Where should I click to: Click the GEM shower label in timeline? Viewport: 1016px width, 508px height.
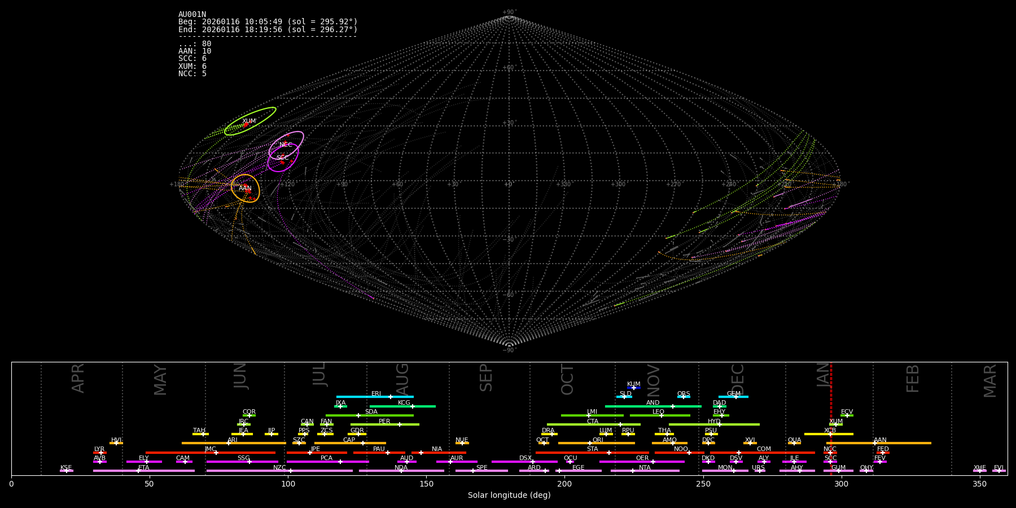tap(734, 394)
